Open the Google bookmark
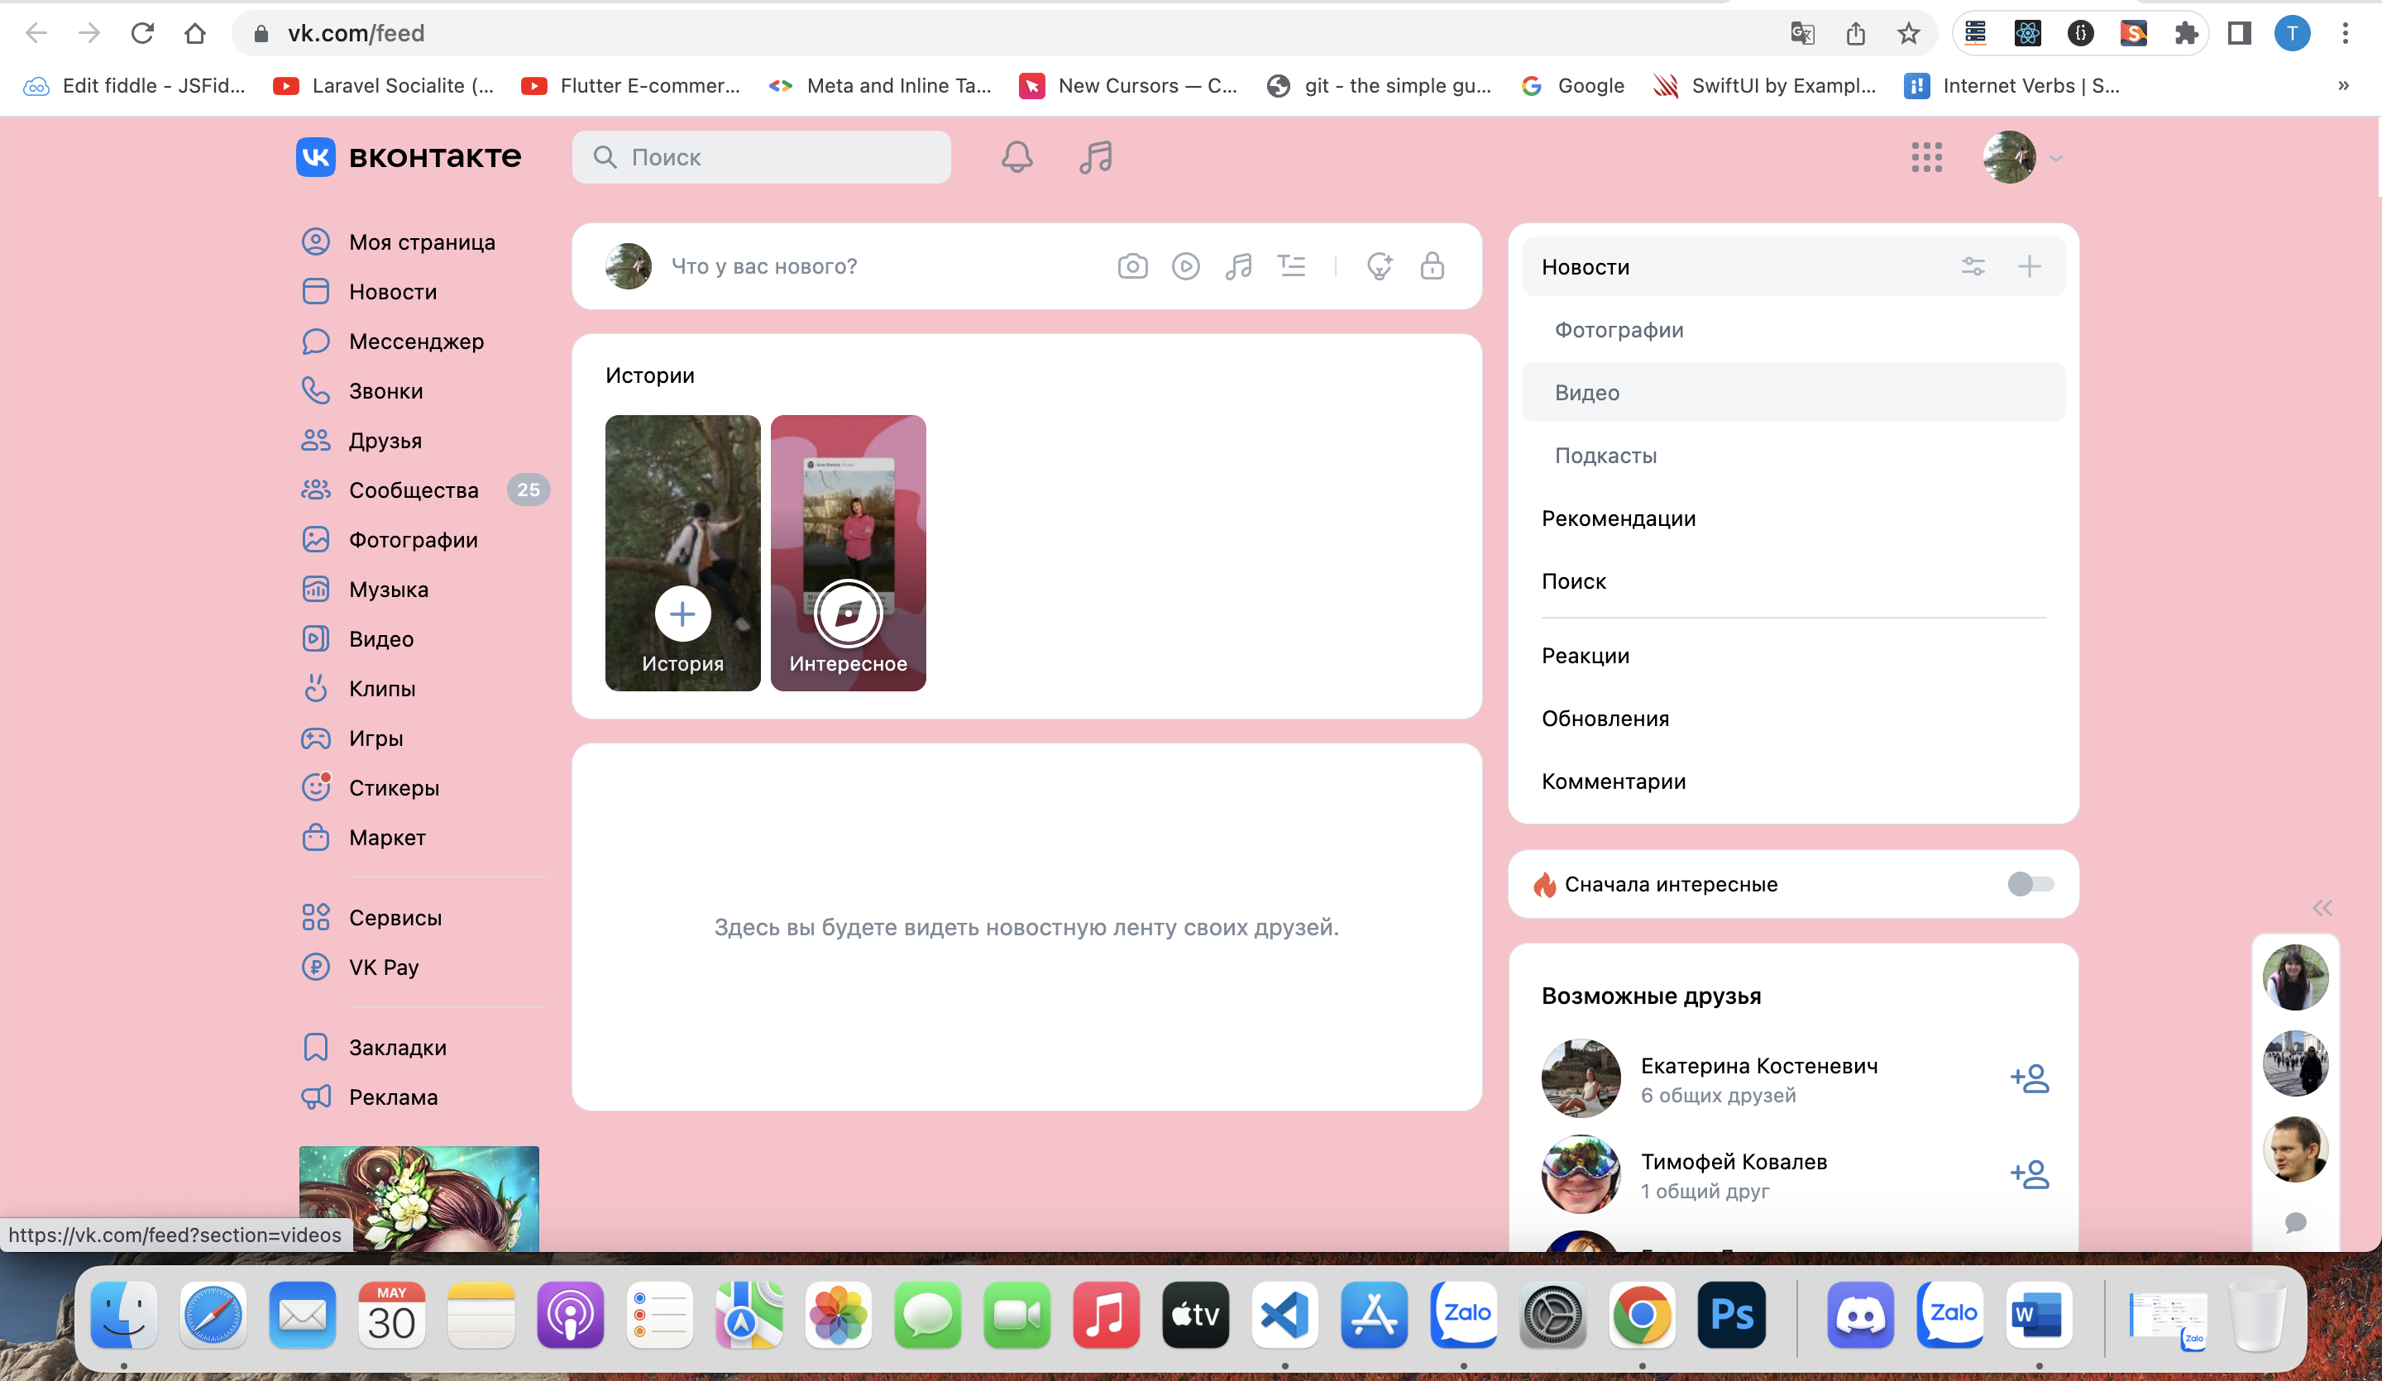2382x1381 pixels. coord(1573,86)
